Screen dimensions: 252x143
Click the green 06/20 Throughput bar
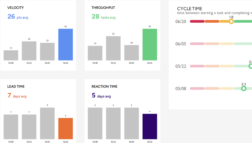coord(150,45)
